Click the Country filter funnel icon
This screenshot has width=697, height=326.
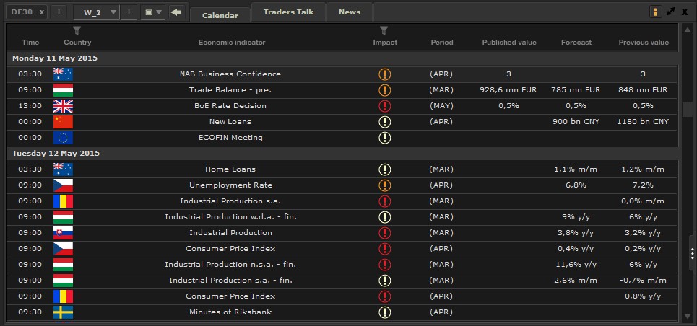point(77,30)
